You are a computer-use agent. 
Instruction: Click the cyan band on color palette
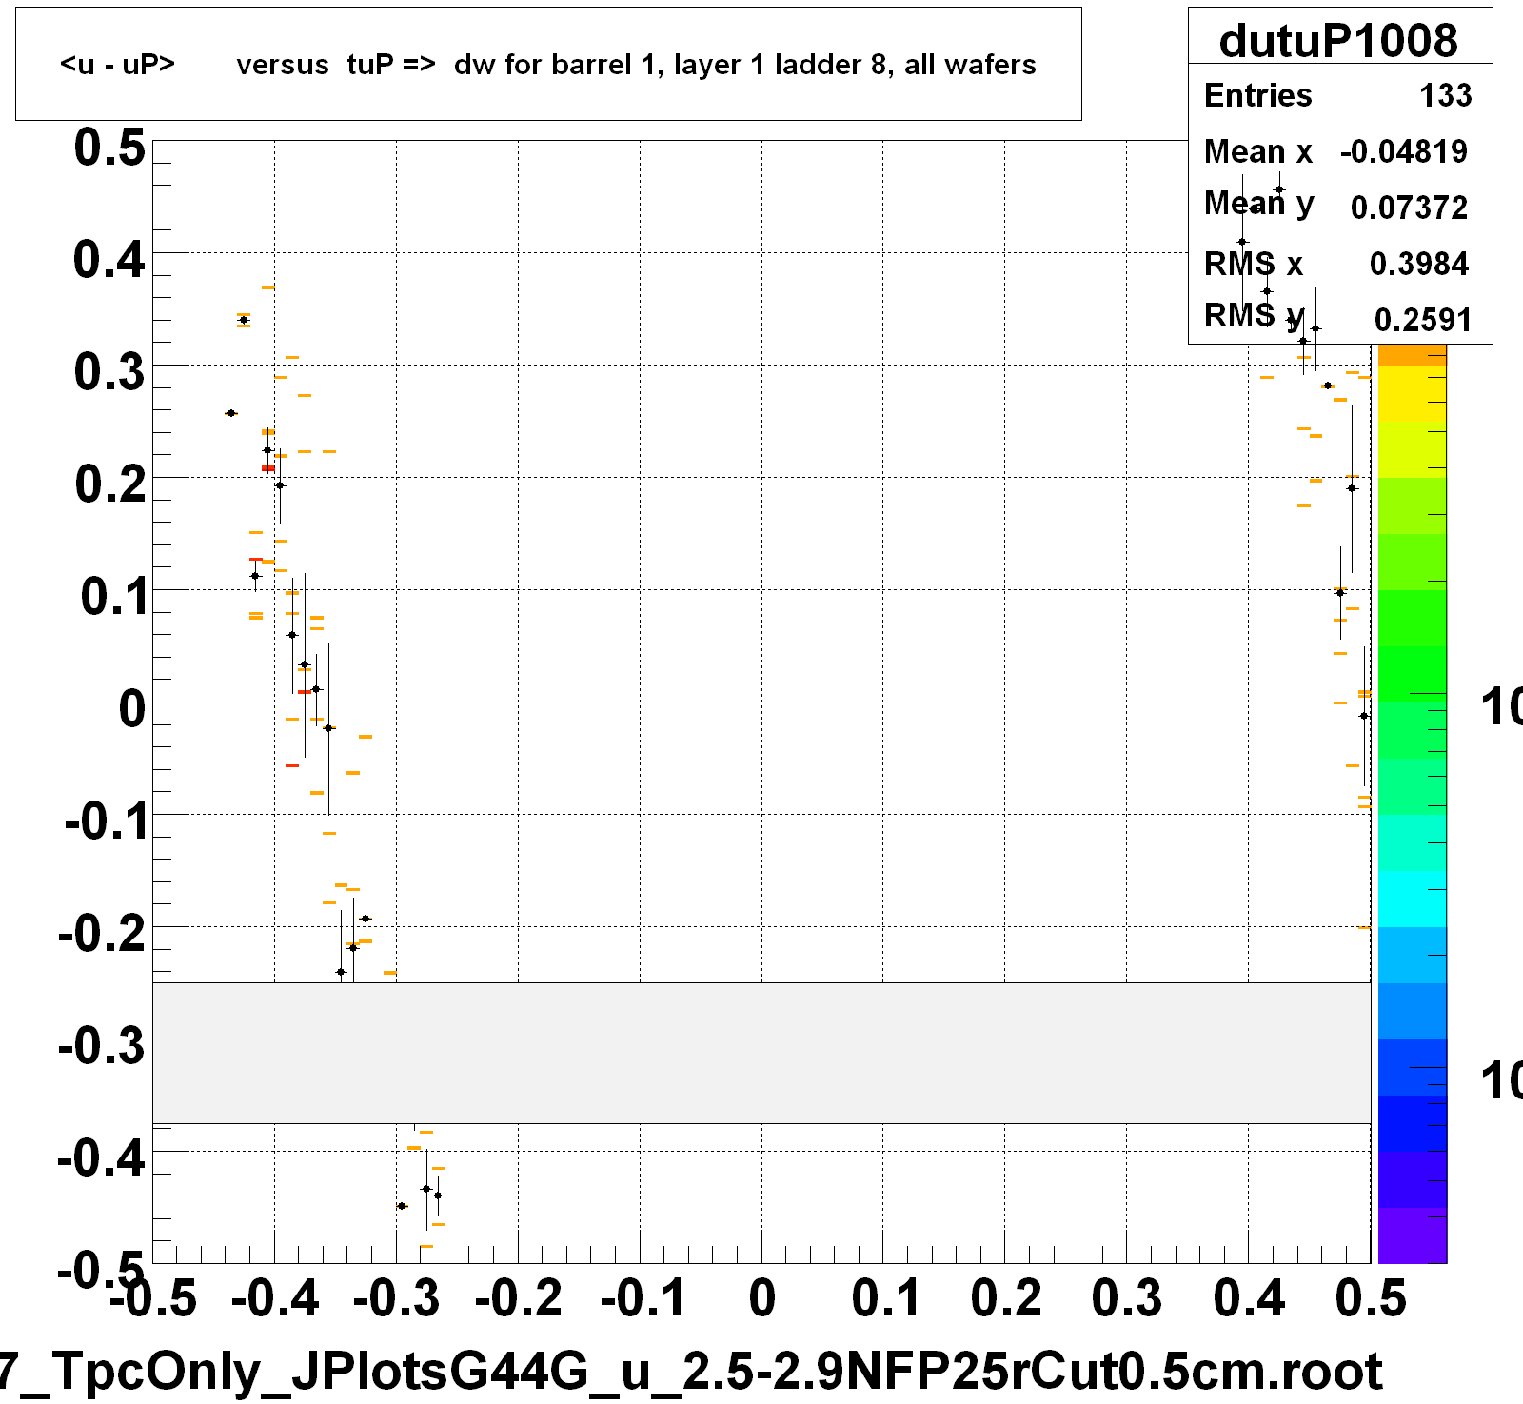[1412, 899]
